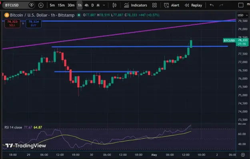Image resolution: width=250 pixels, height=159 pixels.
Task: Click the 79,000 price scale label
Action: [x=243, y=29]
